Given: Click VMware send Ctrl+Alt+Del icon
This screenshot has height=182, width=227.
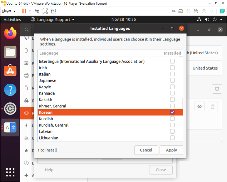Looking at the screenshot, I should (37, 11).
